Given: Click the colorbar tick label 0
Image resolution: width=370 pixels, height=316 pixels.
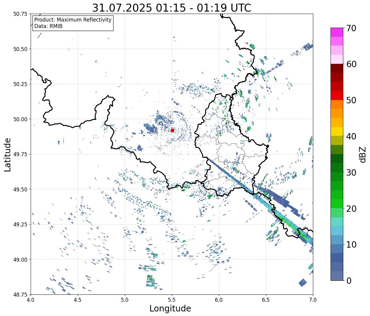Looking at the screenshot, I should (348, 280).
